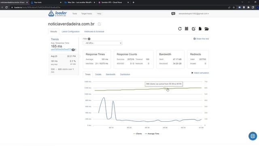Select the Bandwidth chart tab
259x146 pixels.
(x=110, y=74)
